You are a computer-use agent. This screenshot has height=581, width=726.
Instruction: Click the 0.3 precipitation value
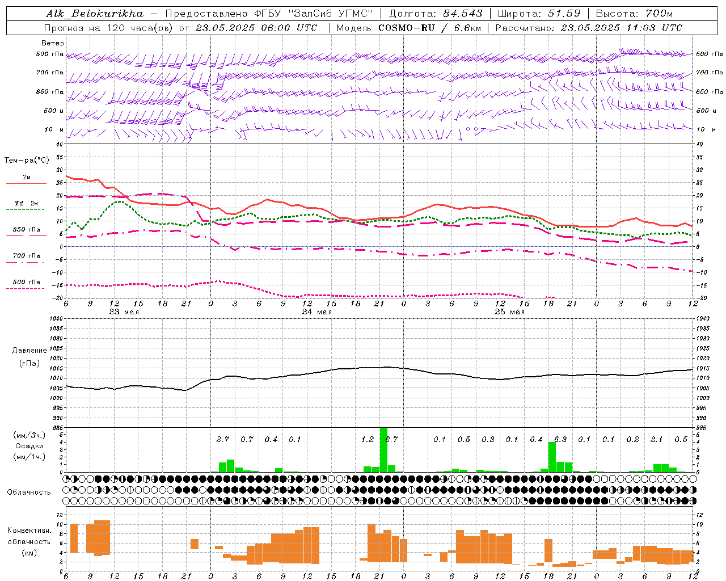pos(488,439)
